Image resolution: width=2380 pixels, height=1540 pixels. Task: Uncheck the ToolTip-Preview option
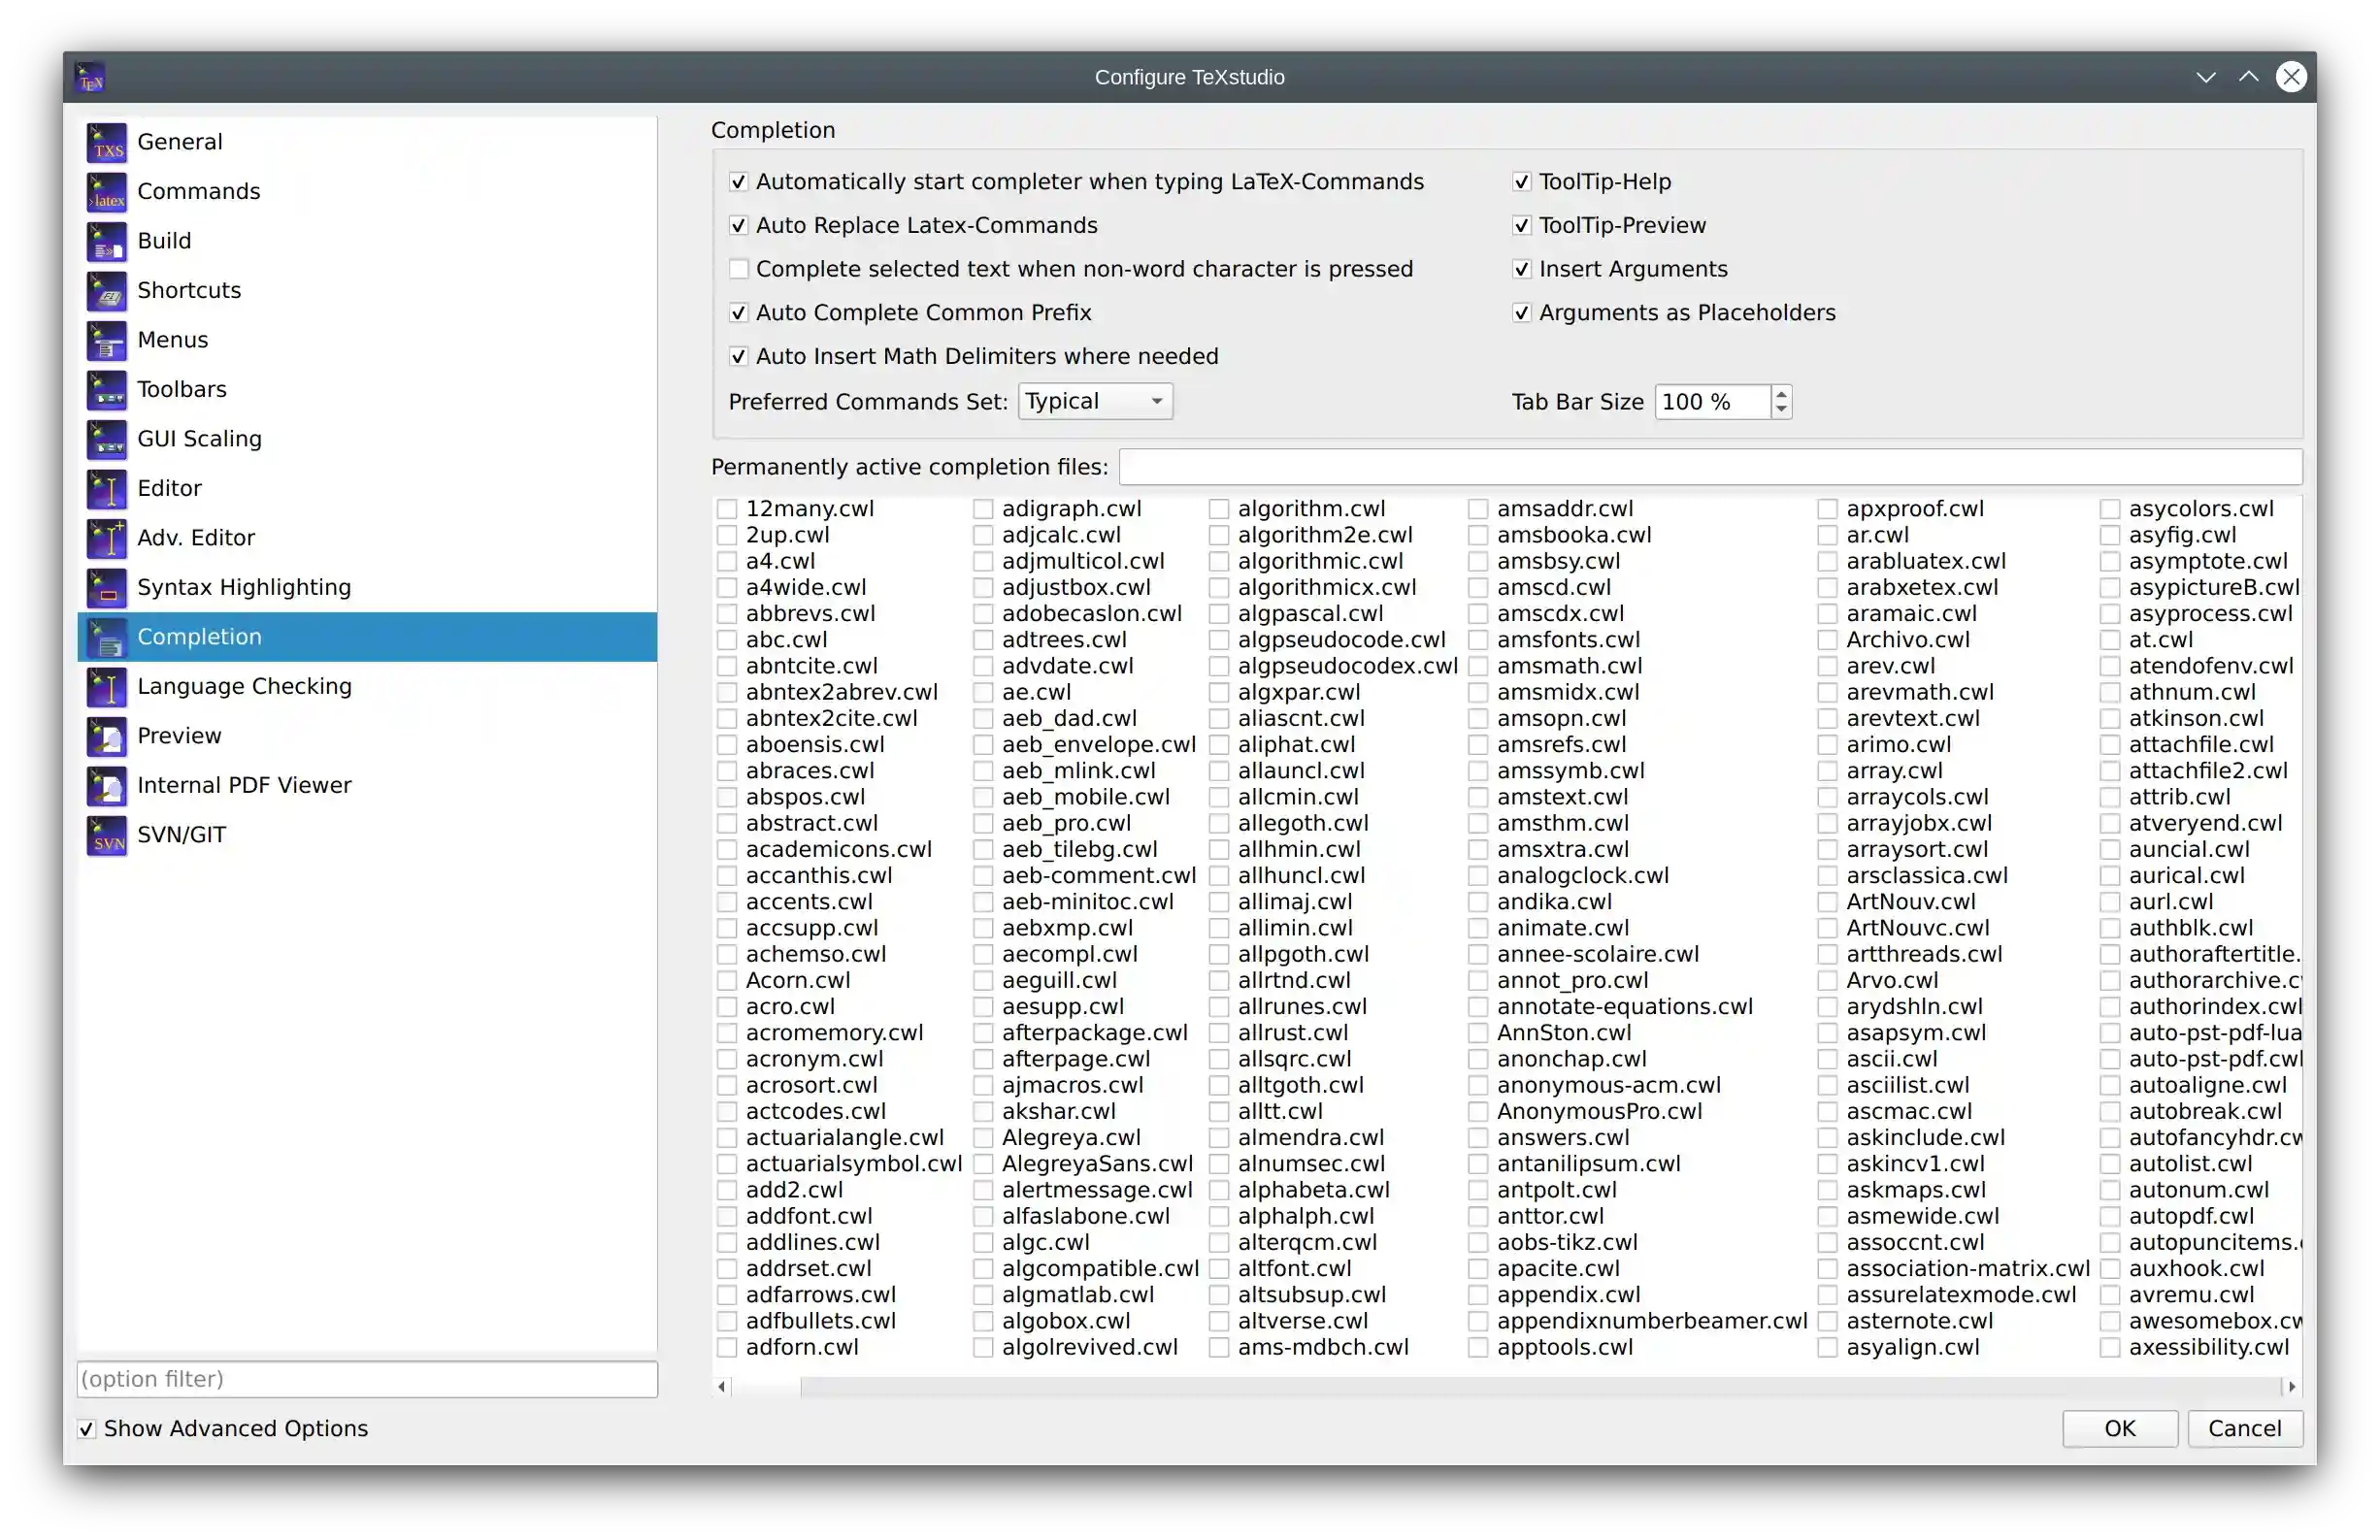coord(1521,225)
